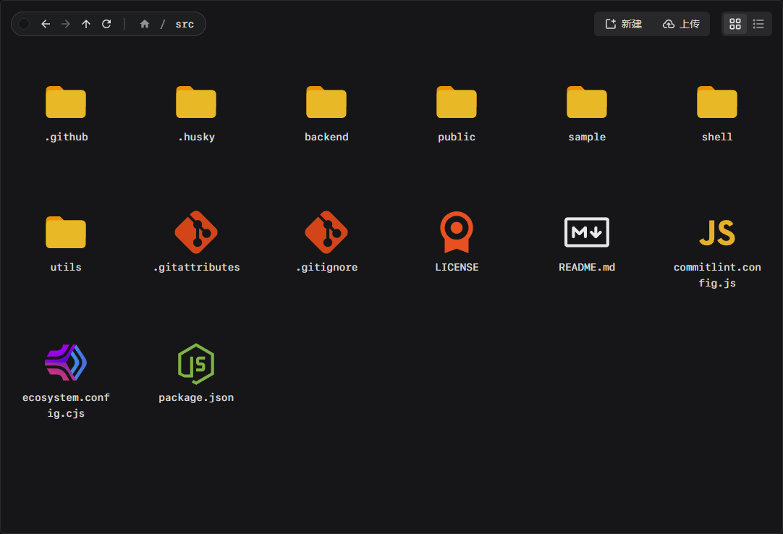Click the 新建 (New) button
The width and height of the screenshot is (783, 534).
pyautogui.click(x=624, y=24)
